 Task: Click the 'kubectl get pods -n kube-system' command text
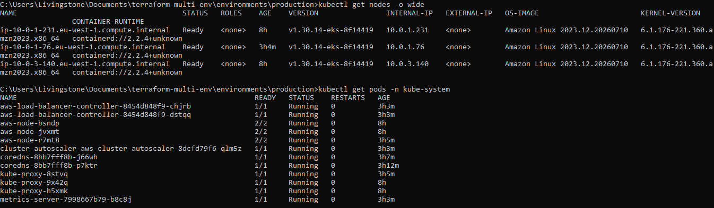[384, 89]
